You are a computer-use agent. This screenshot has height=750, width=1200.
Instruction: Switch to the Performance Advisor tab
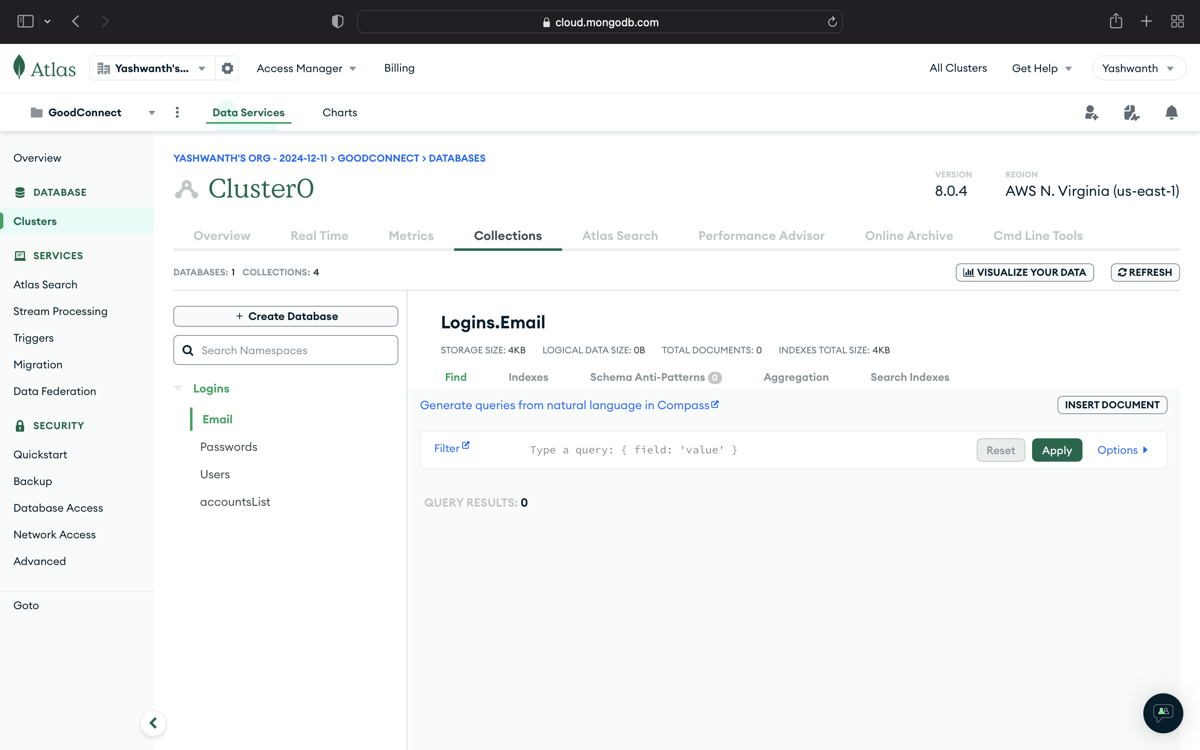761,235
